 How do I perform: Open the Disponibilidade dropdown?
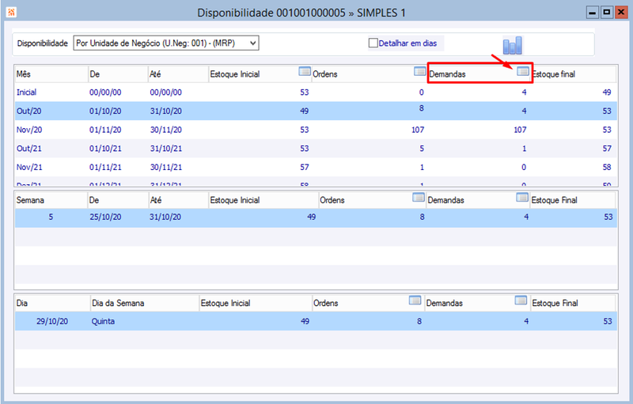pos(166,43)
